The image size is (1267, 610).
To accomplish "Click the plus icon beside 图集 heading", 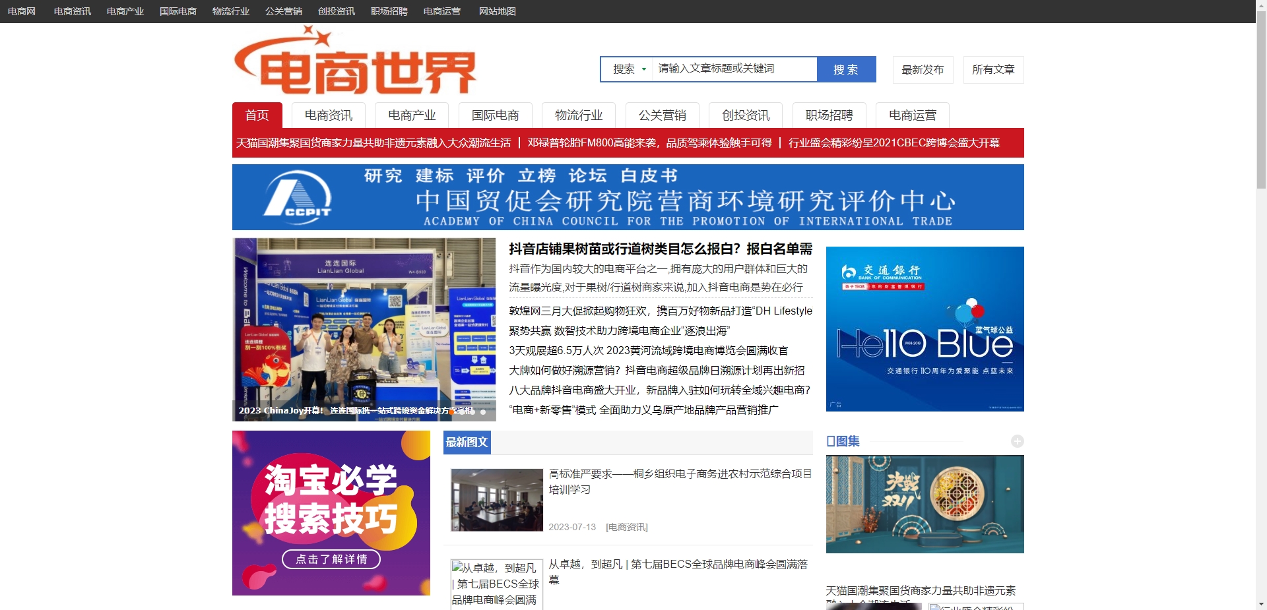I will pyautogui.click(x=1017, y=441).
